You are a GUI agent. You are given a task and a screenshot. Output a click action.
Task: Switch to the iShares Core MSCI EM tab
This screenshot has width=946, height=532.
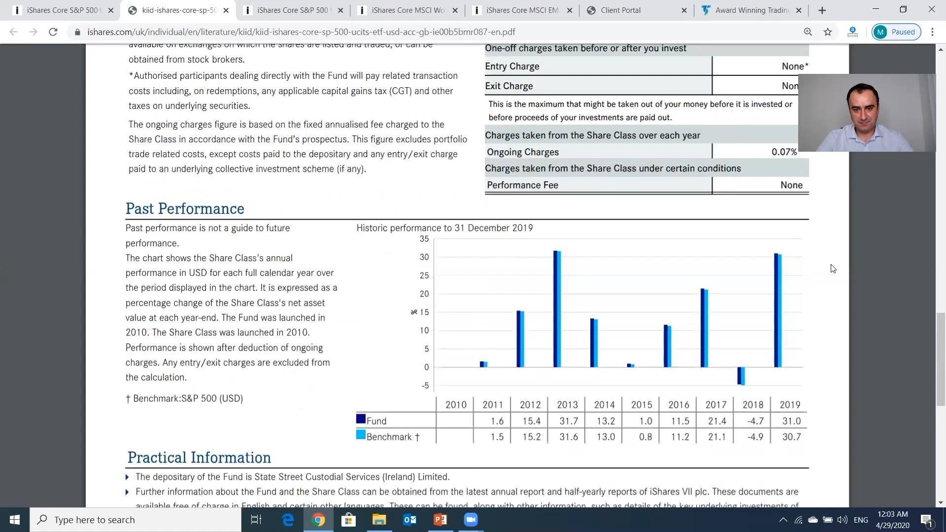522,10
